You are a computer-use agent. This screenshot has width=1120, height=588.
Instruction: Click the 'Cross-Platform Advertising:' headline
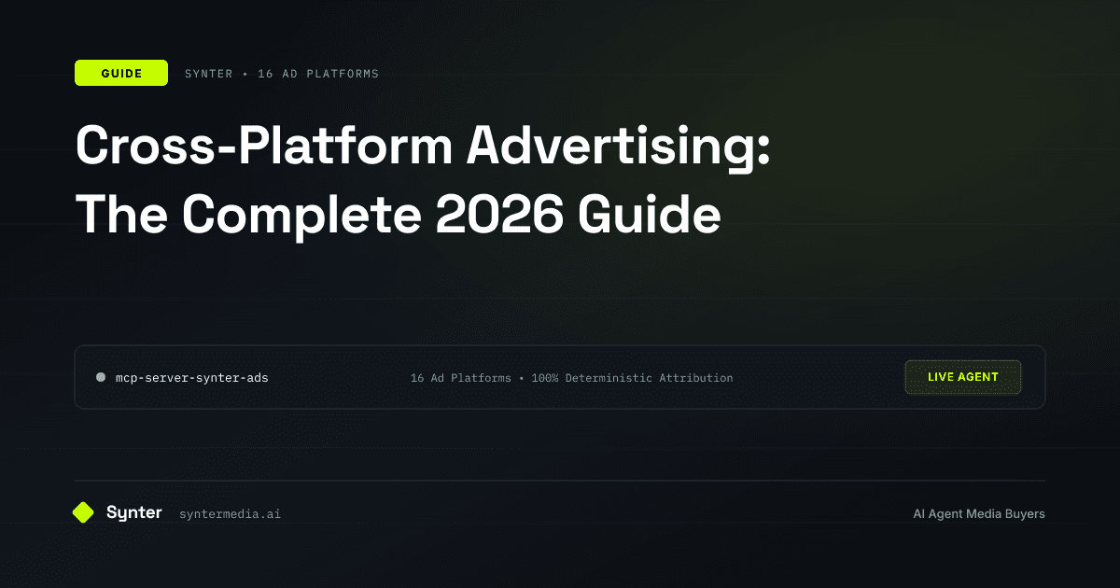[425, 147]
